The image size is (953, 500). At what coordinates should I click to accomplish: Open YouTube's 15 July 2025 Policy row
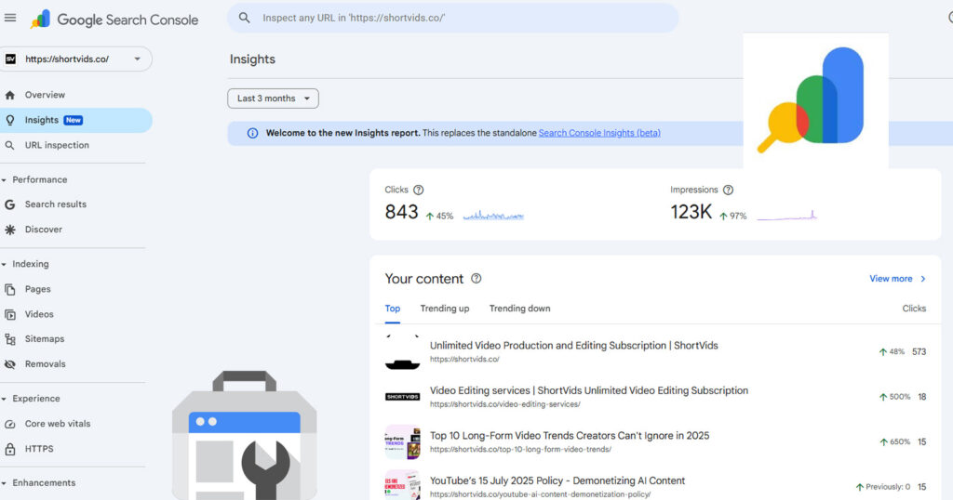[x=656, y=486]
